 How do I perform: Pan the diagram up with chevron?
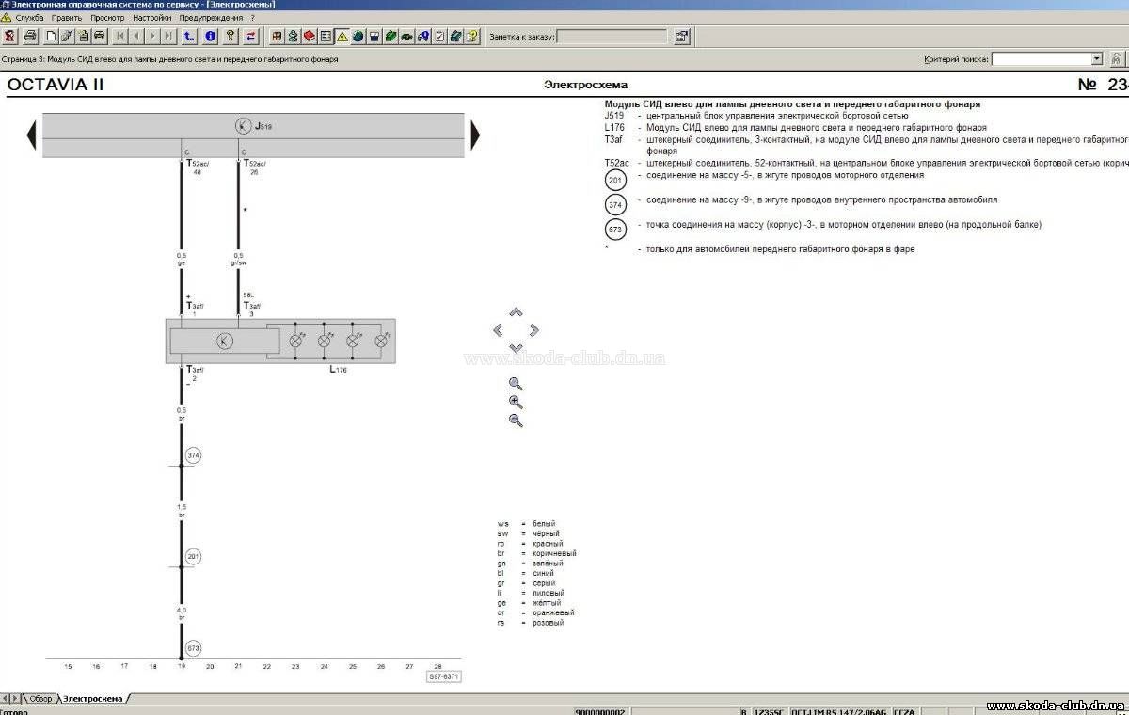click(x=516, y=312)
